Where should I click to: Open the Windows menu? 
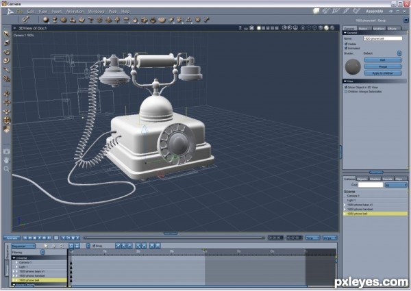[96, 12]
